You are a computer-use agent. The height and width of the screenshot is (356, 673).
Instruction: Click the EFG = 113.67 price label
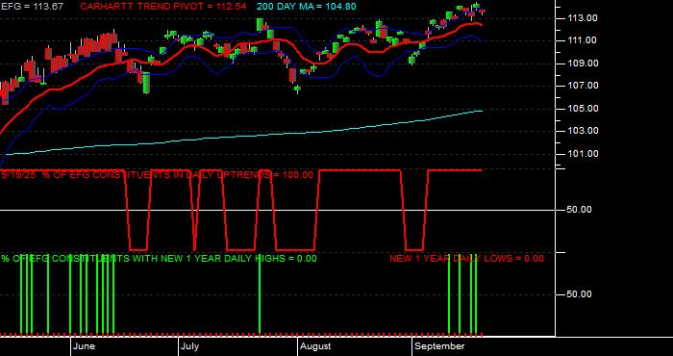(32, 7)
